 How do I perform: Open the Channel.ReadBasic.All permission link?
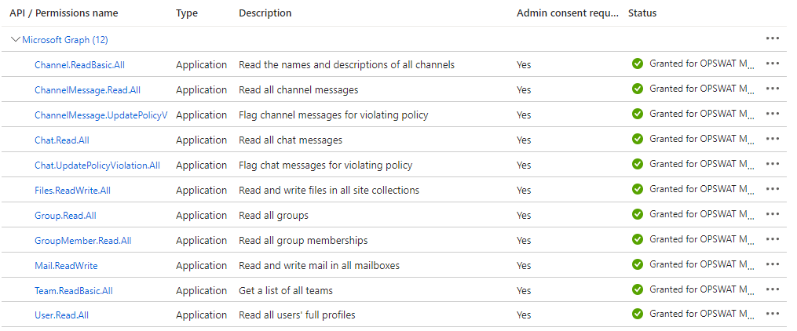coord(79,65)
